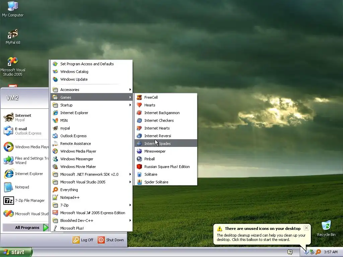Viewport: 343px width, 257px height.
Task: Click the Internet Checkers icon
Action: (139, 120)
